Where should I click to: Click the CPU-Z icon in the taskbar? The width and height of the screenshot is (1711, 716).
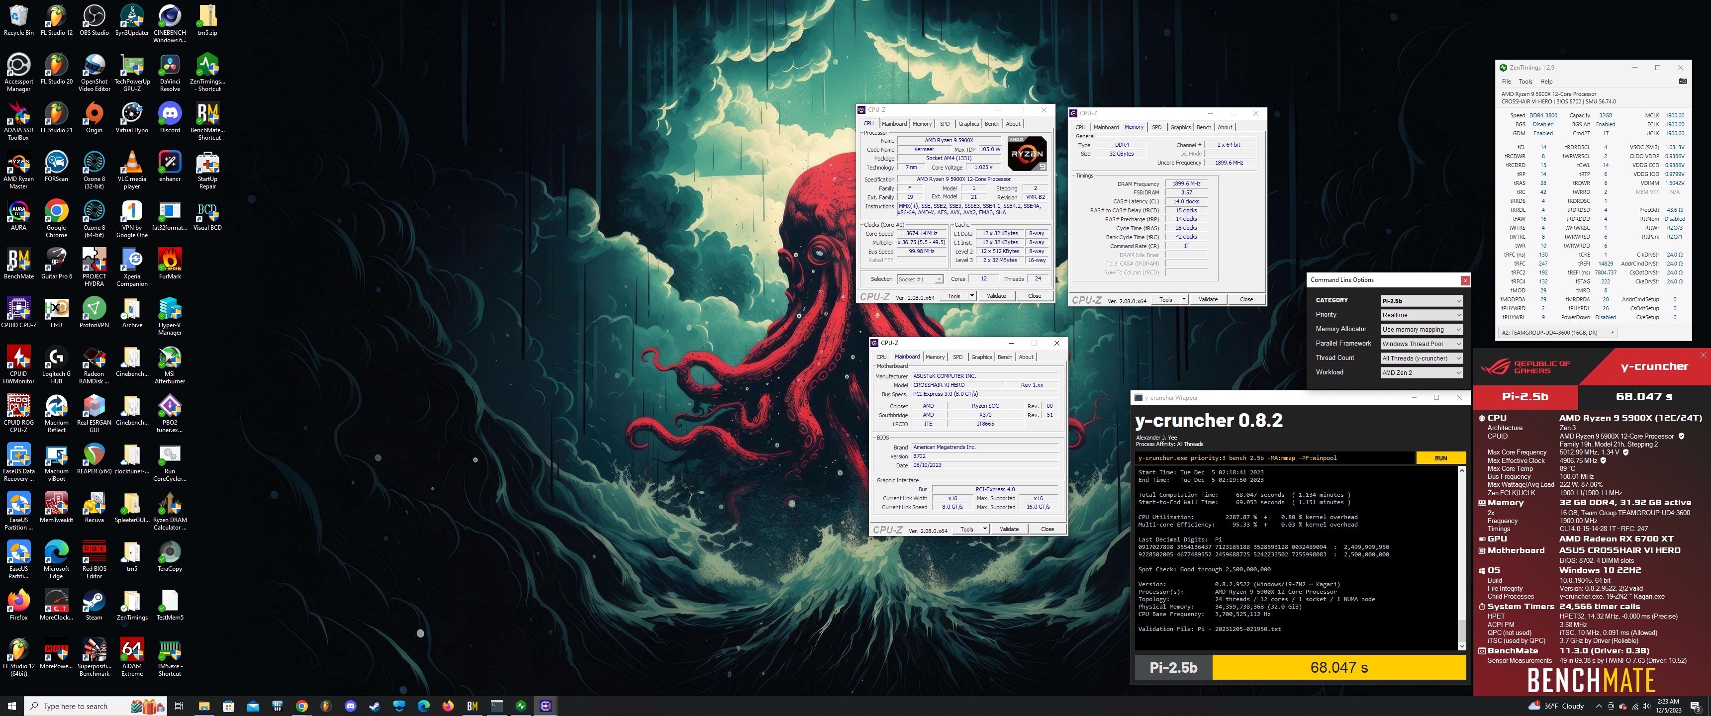(546, 706)
